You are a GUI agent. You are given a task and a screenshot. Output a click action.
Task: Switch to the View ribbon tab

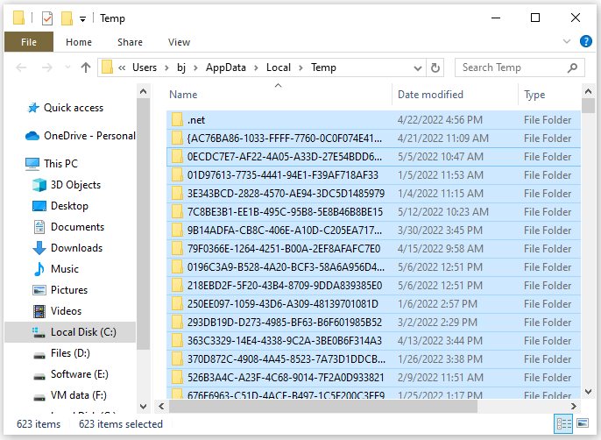click(x=179, y=42)
